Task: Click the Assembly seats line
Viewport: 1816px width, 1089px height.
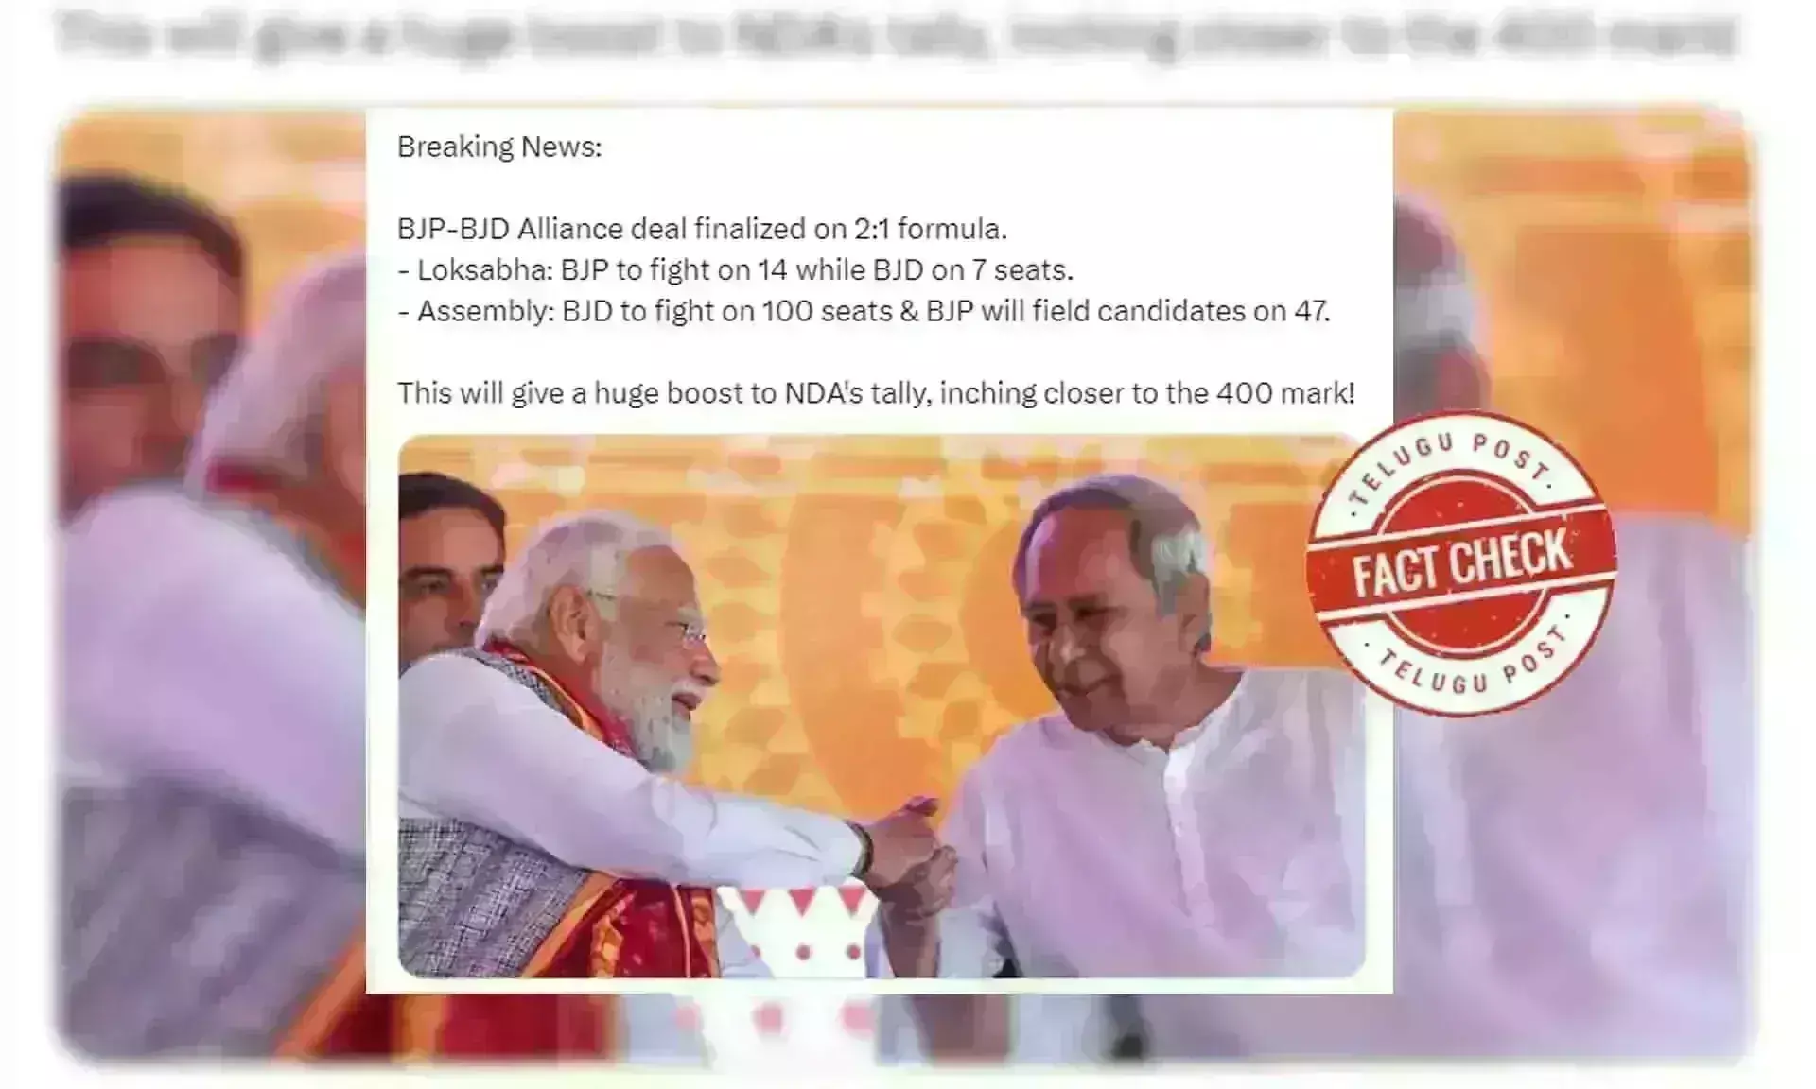Action: [x=864, y=311]
